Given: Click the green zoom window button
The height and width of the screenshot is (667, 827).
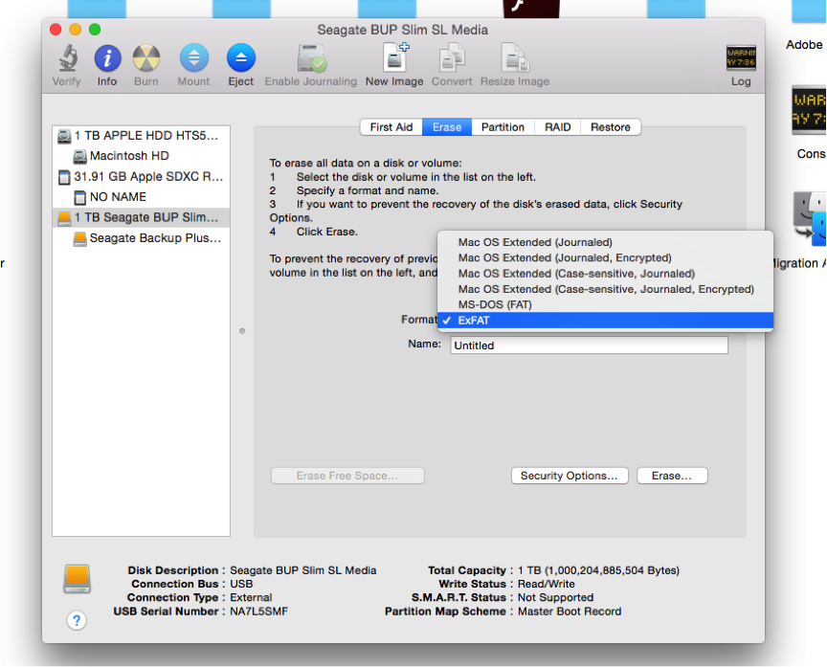Looking at the screenshot, I should click(95, 30).
